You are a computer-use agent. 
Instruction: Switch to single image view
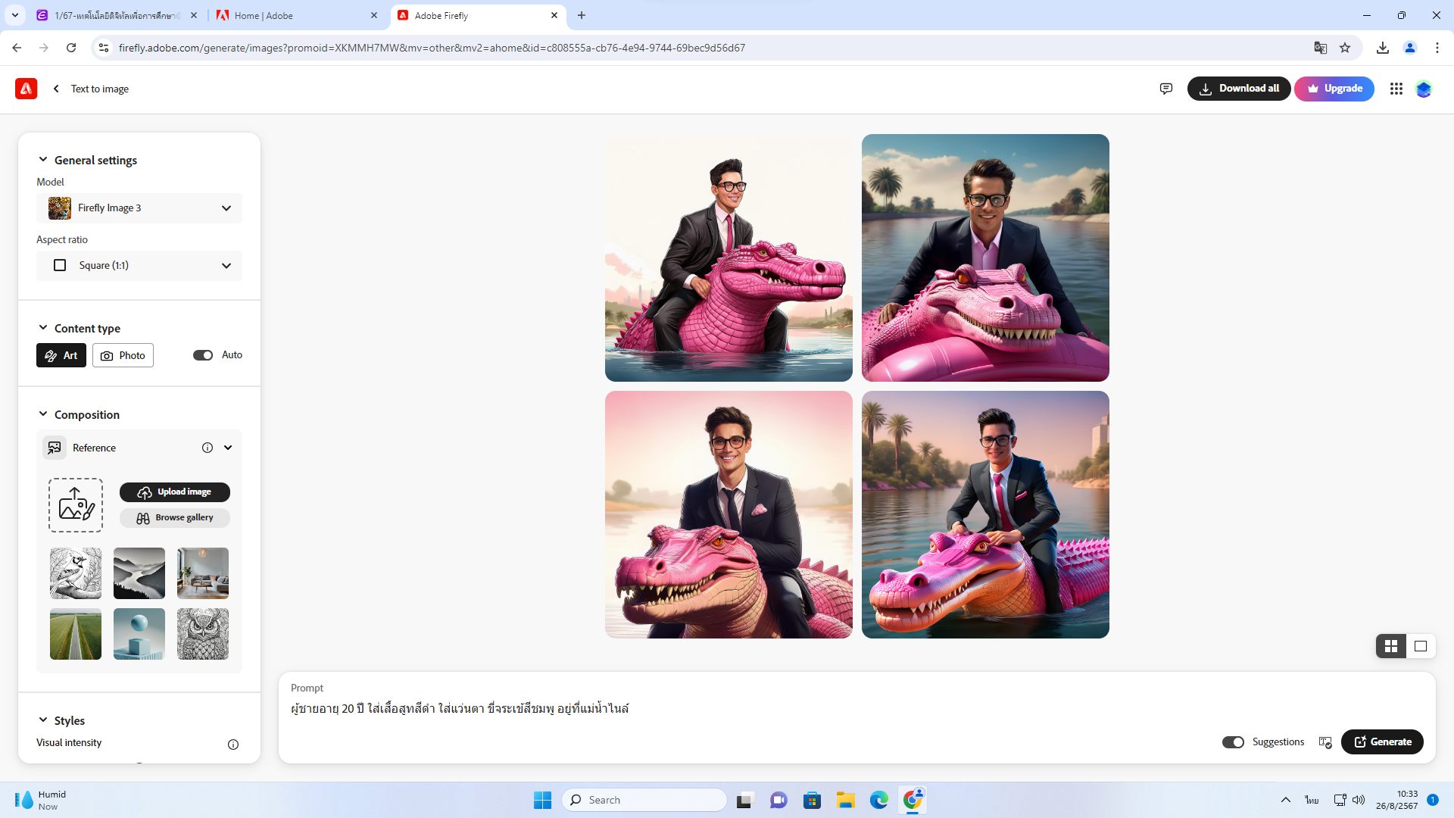[1421, 646]
